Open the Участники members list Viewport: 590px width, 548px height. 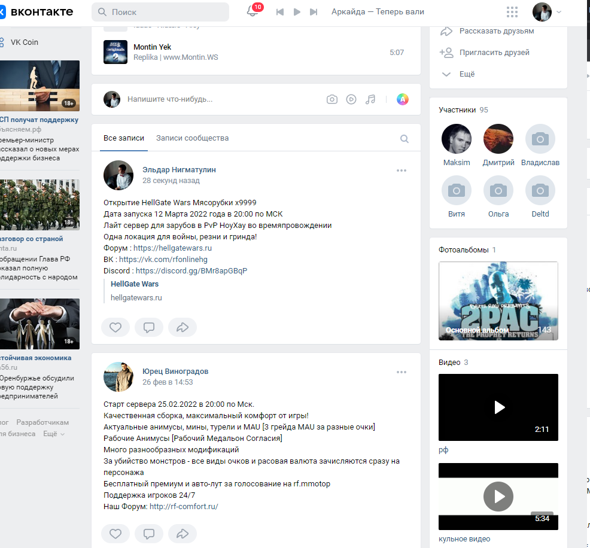pos(463,110)
